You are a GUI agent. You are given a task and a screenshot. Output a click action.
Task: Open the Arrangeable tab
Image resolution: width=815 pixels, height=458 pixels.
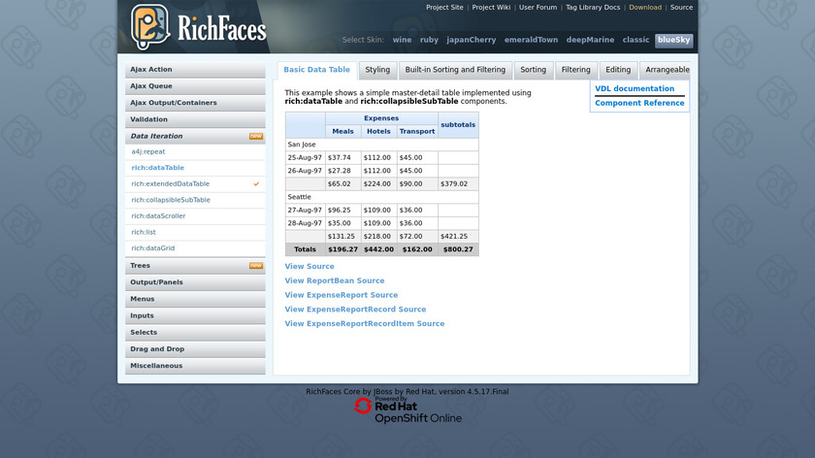pyautogui.click(x=667, y=70)
